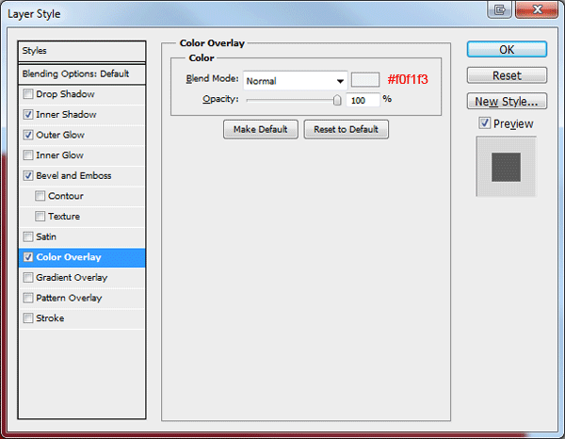Select the Drop Shadow effect label
Screen dimensions: 565x439
[65, 94]
